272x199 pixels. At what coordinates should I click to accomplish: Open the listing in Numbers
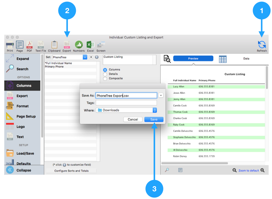79,45
